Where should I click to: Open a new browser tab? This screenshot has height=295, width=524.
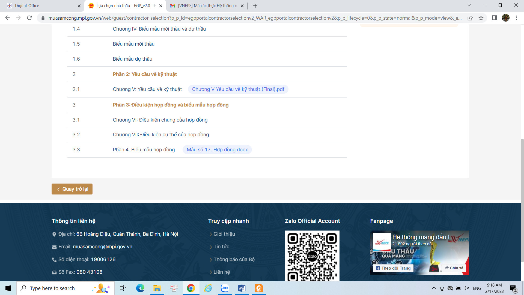[x=255, y=6]
